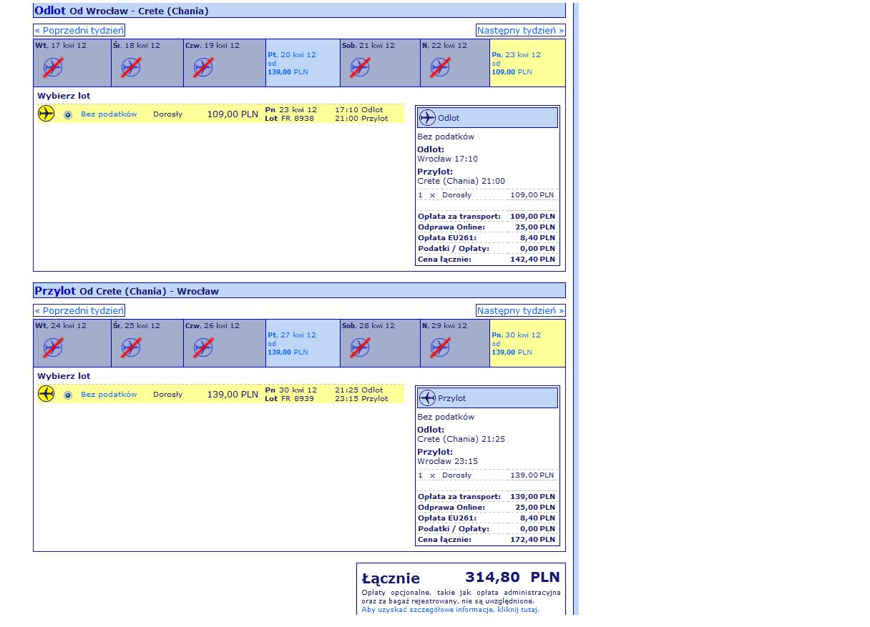This screenshot has height=627, width=870.
Task: Click no-flight icon for Śr, 25 kwi 12
Action: click(x=131, y=348)
